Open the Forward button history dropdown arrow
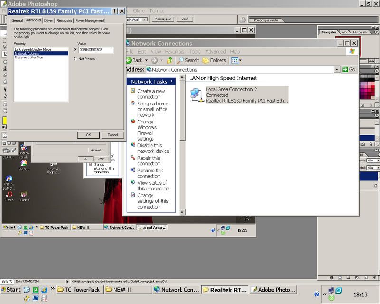The width and height of the screenshot is (380, 304). [x=161, y=60]
